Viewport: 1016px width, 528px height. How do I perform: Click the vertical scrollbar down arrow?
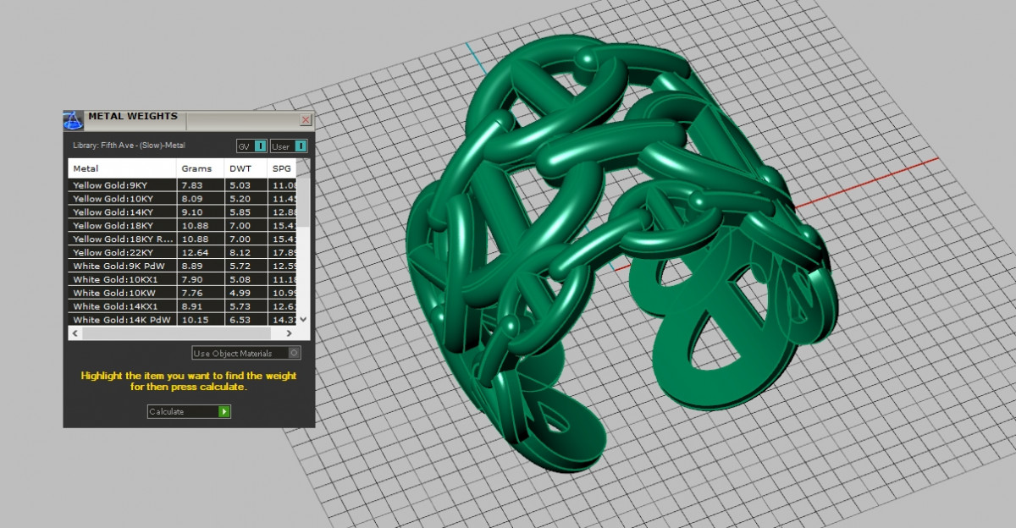click(305, 321)
